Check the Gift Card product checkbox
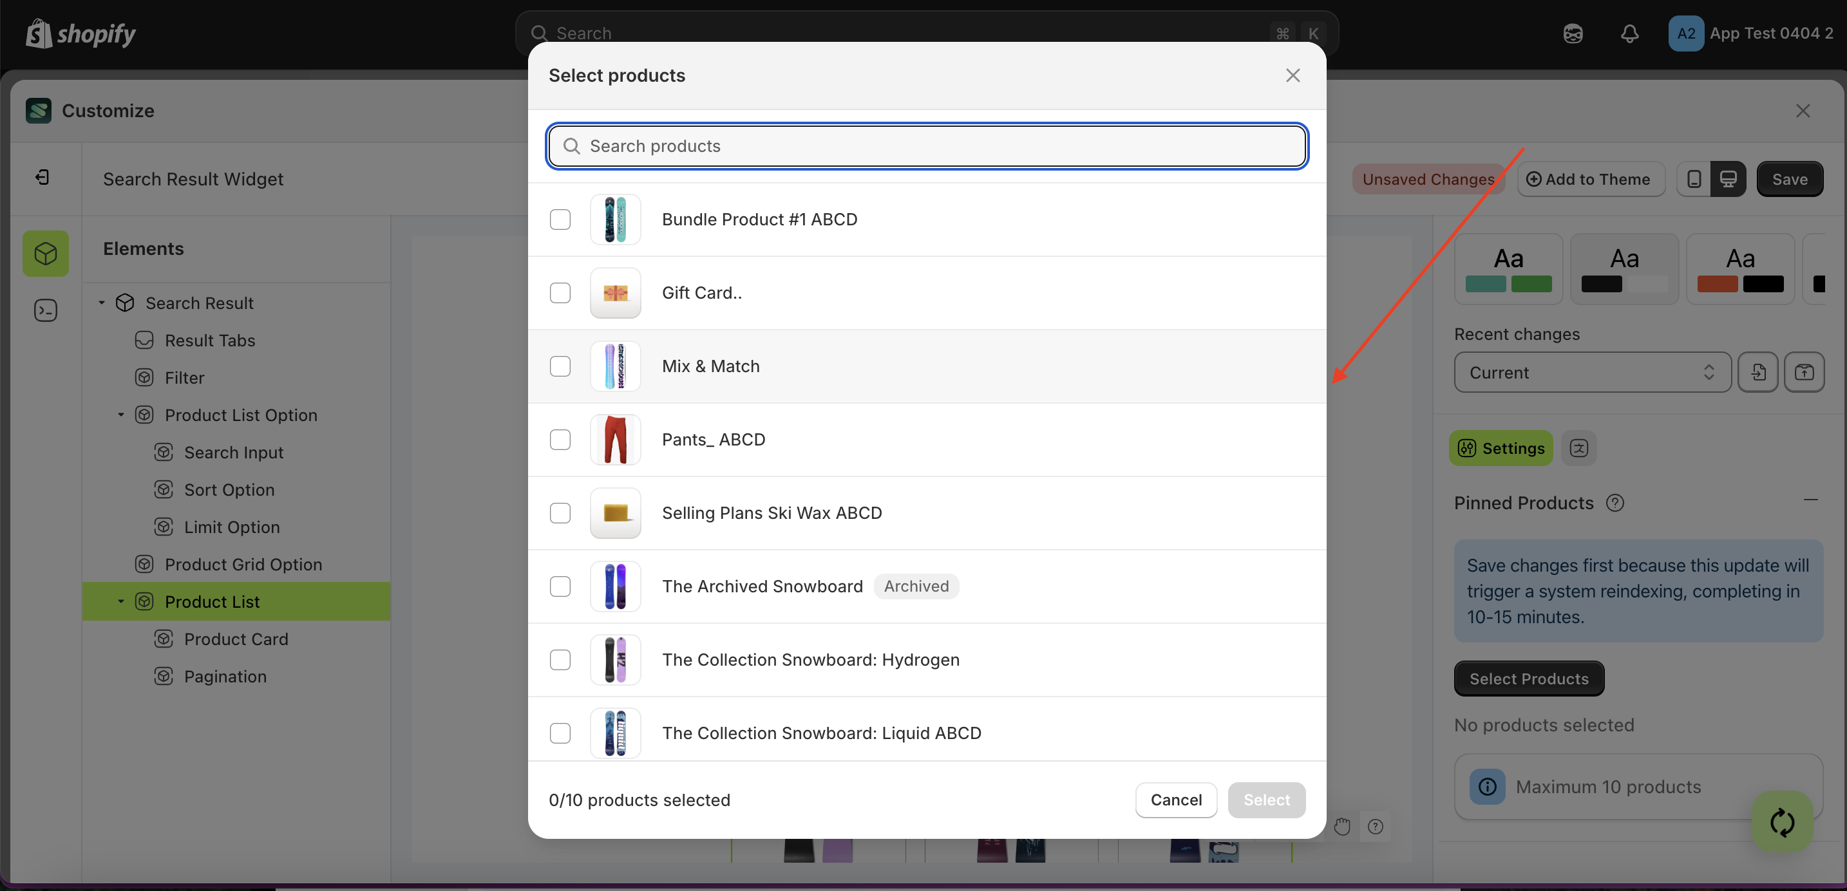Image resolution: width=1847 pixels, height=891 pixels. pyautogui.click(x=560, y=292)
